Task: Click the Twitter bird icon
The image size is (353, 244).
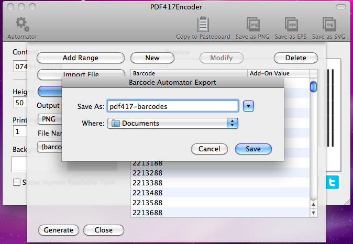Action: click(x=332, y=182)
